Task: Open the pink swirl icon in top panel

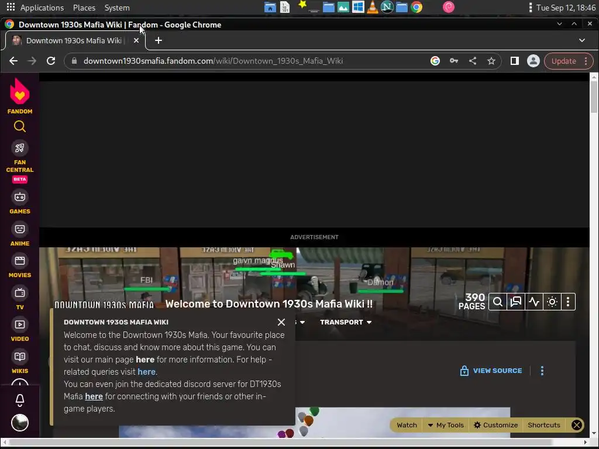Action: coord(449,7)
